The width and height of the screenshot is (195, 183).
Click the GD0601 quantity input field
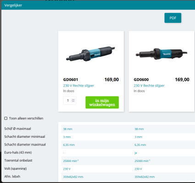(x=70, y=100)
